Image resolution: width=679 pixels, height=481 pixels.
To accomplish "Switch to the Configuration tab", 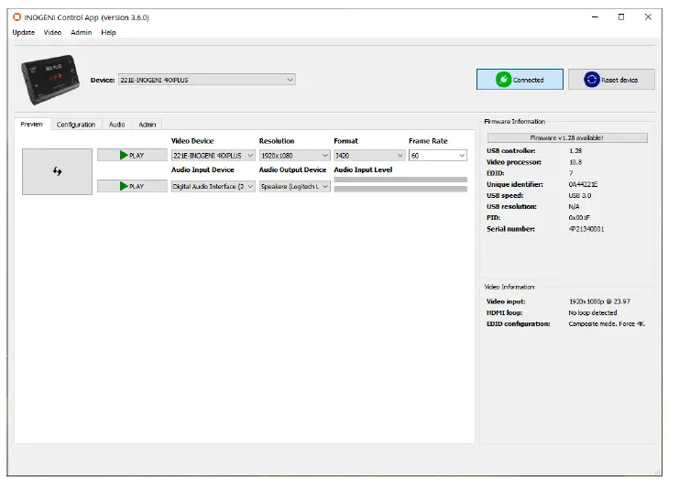I will pos(76,125).
